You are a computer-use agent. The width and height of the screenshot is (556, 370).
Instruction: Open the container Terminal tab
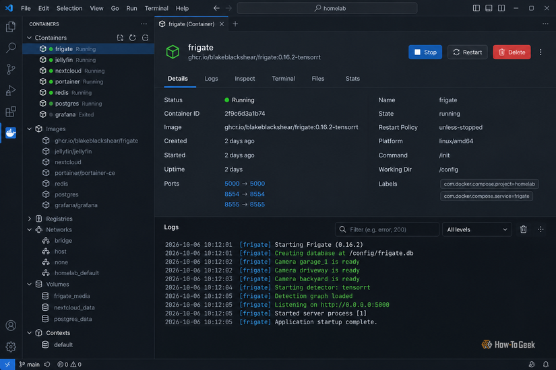point(283,79)
